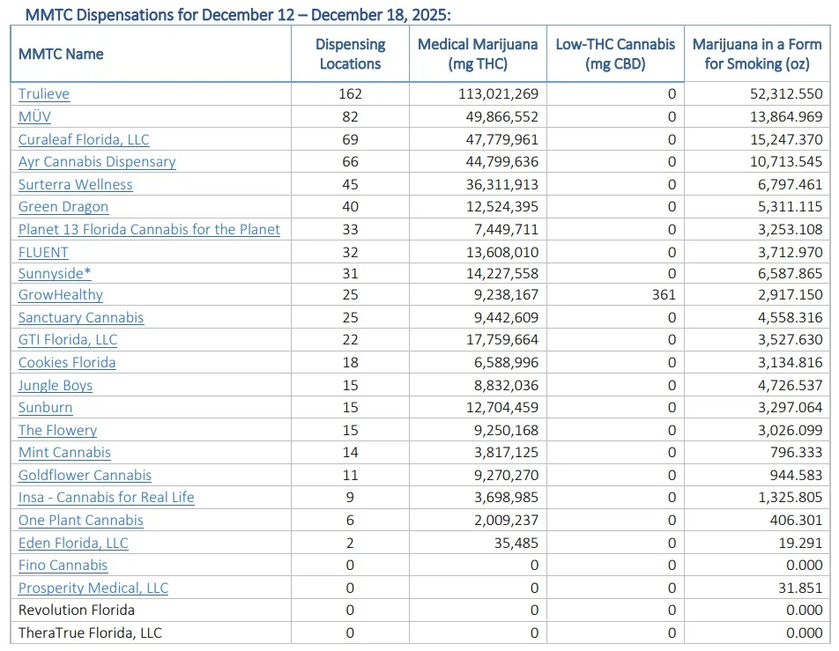The width and height of the screenshot is (839, 651).
Task: Click the Medical Marijuana (mg THC) column header
Action: click(x=477, y=54)
